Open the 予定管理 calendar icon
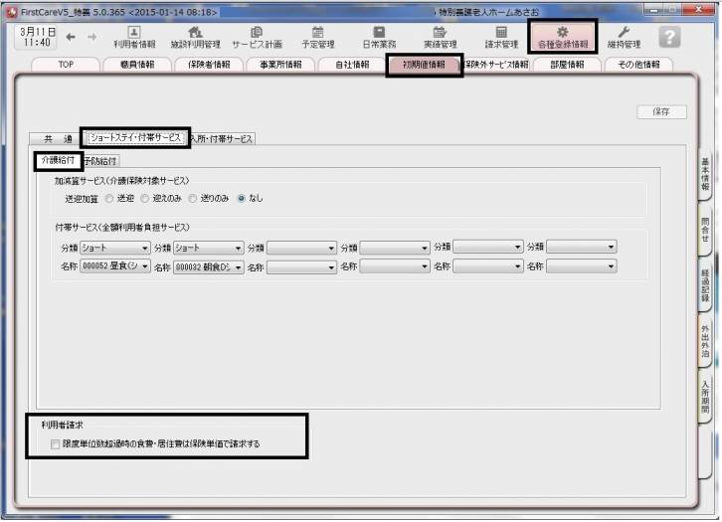The image size is (722, 522). [317, 37]
